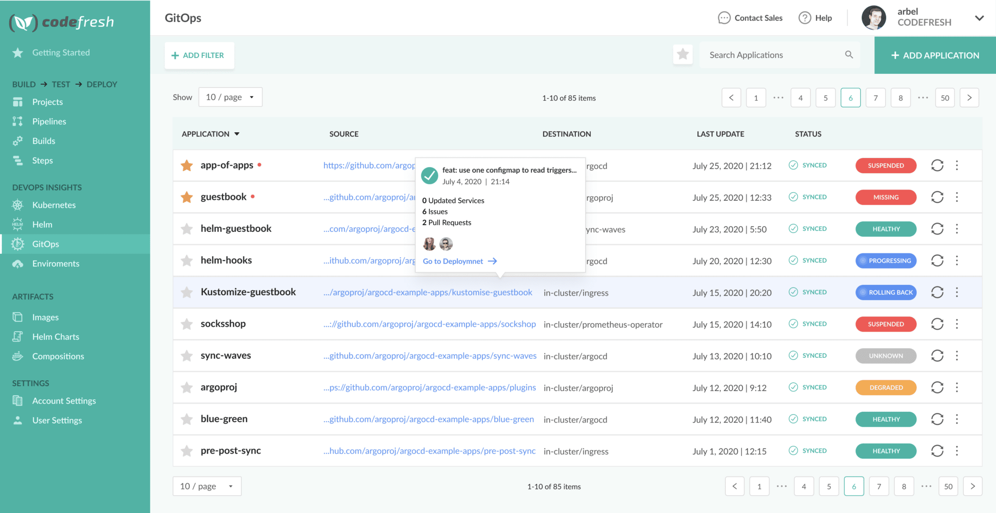Screen dimensions: 996x513
Task: Open Kubernetes insights
Action: point(53,205)
